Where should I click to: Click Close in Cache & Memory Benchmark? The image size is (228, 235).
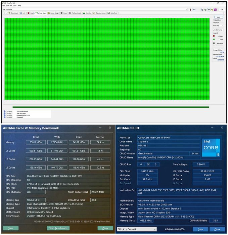click(x=105, y=228)
